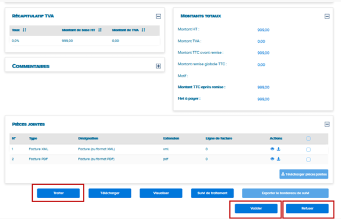Click the Extension column header
Image resolution: width=341 pixels, height=219 pixels.
171,138
